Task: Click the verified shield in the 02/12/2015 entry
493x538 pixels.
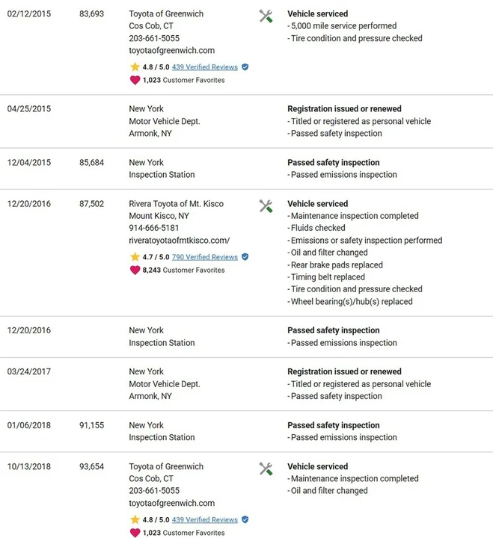Action: [x=245, y=67]
